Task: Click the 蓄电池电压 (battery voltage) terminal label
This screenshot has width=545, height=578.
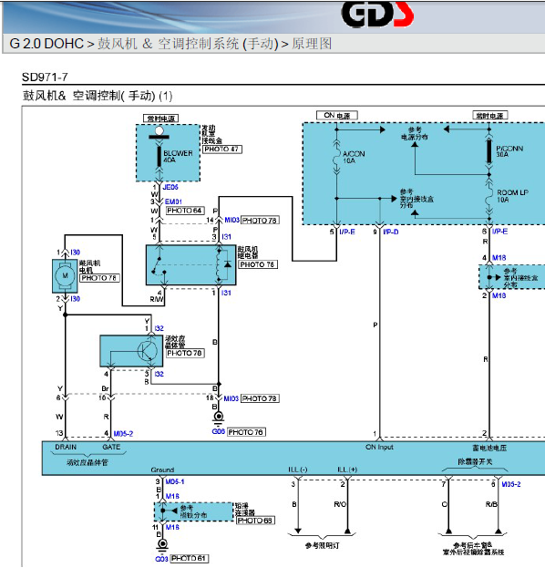Action: coord(489,448)
